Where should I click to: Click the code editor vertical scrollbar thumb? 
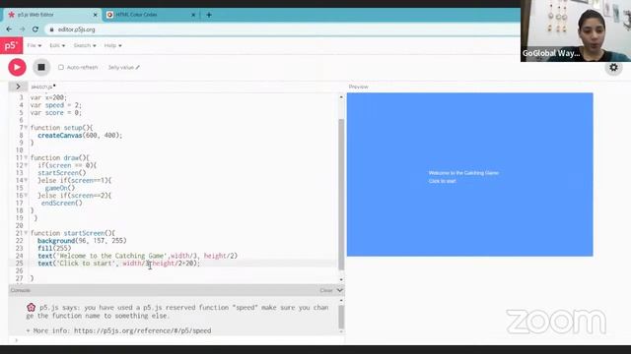[x=341, y=195]
